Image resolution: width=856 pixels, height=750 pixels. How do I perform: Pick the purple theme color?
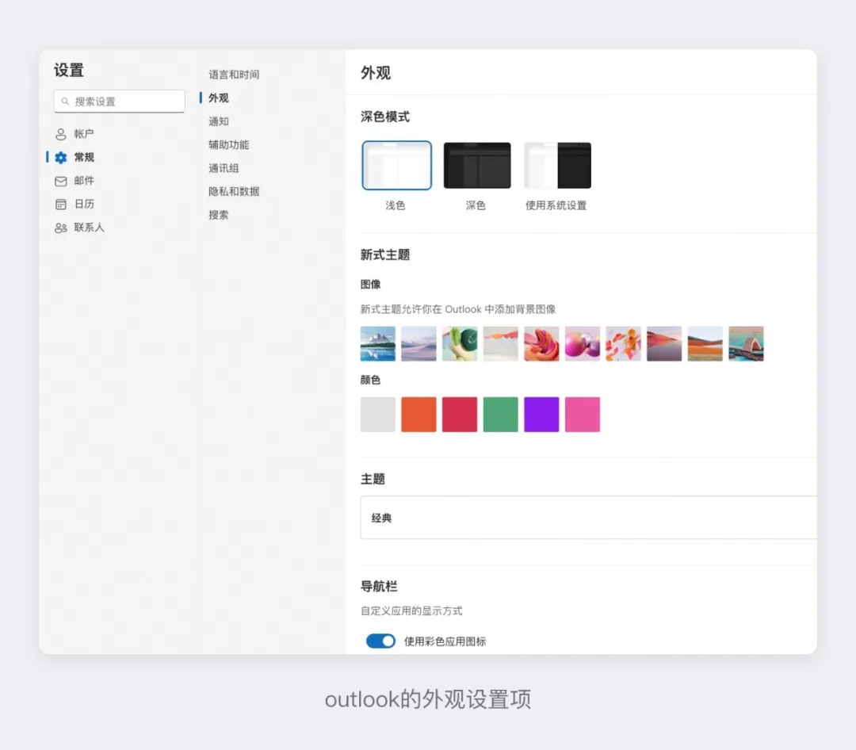541,415
